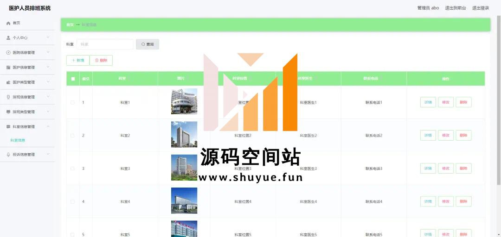Viewport: 501px width, 237px height.
Task: Open 详情 for row 科室4
Action: tap(428, 201)
